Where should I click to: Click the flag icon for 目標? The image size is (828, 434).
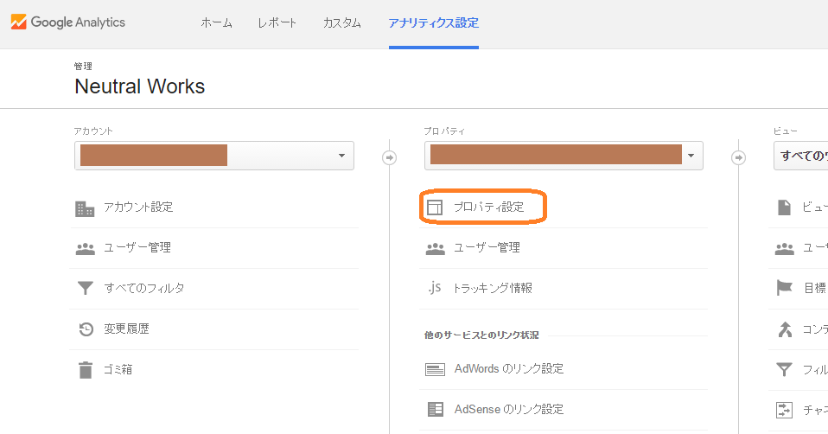tap(785, 288)
